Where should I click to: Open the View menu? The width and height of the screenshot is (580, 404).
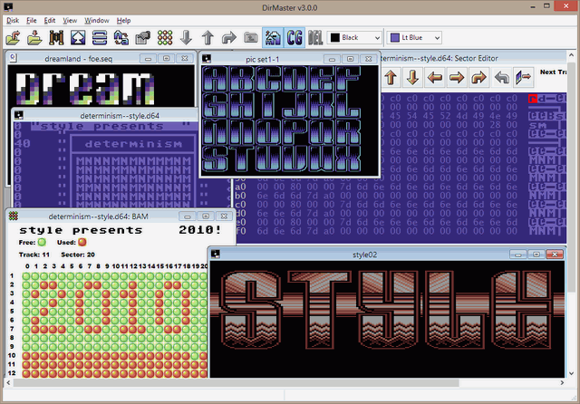tap(70, 19)
